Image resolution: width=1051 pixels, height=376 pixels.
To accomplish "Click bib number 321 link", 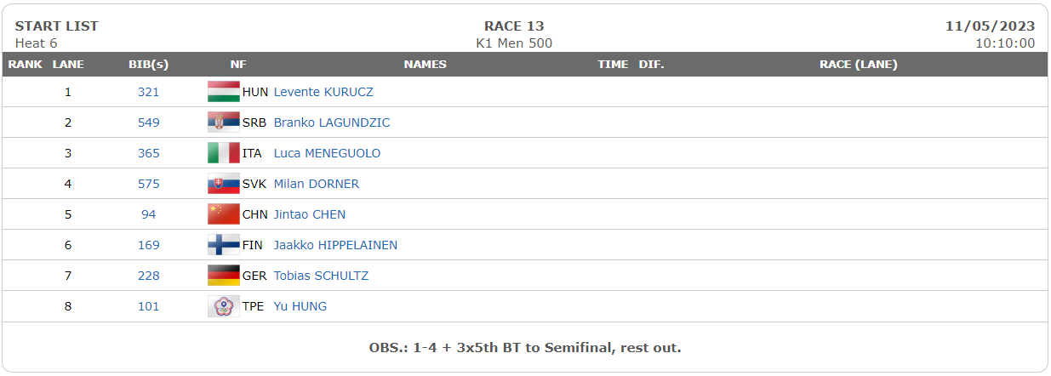I will point(148,92).
